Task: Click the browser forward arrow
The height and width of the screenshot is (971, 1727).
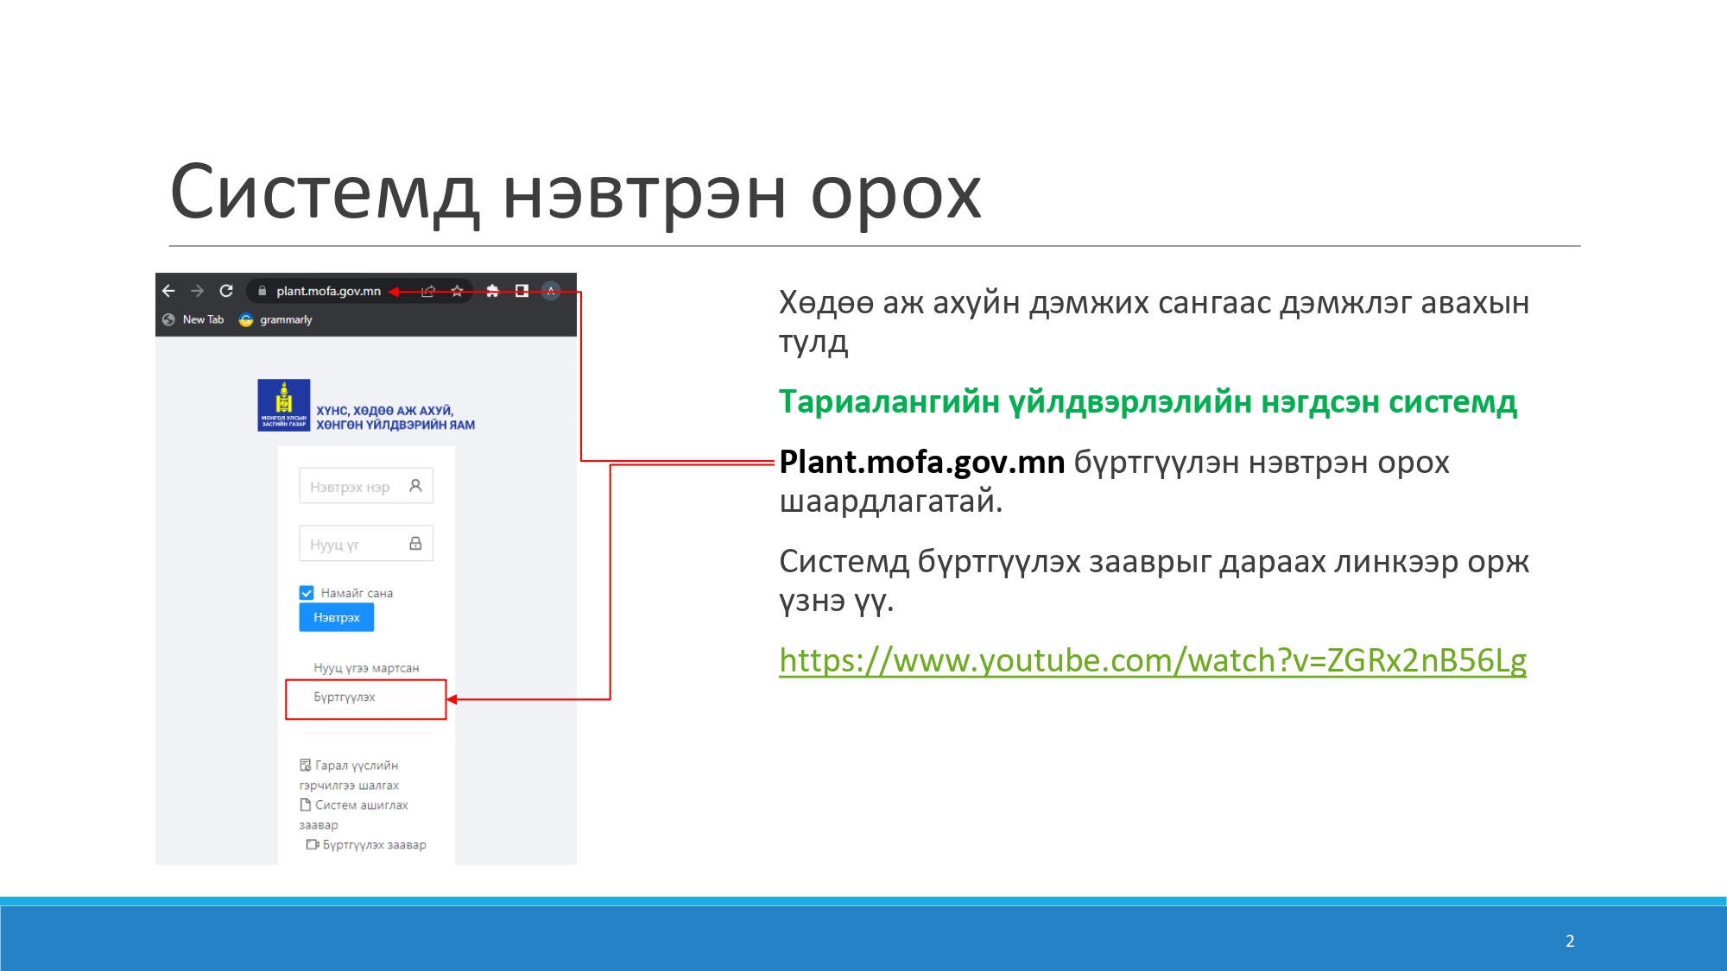Action: pos(197,291)
